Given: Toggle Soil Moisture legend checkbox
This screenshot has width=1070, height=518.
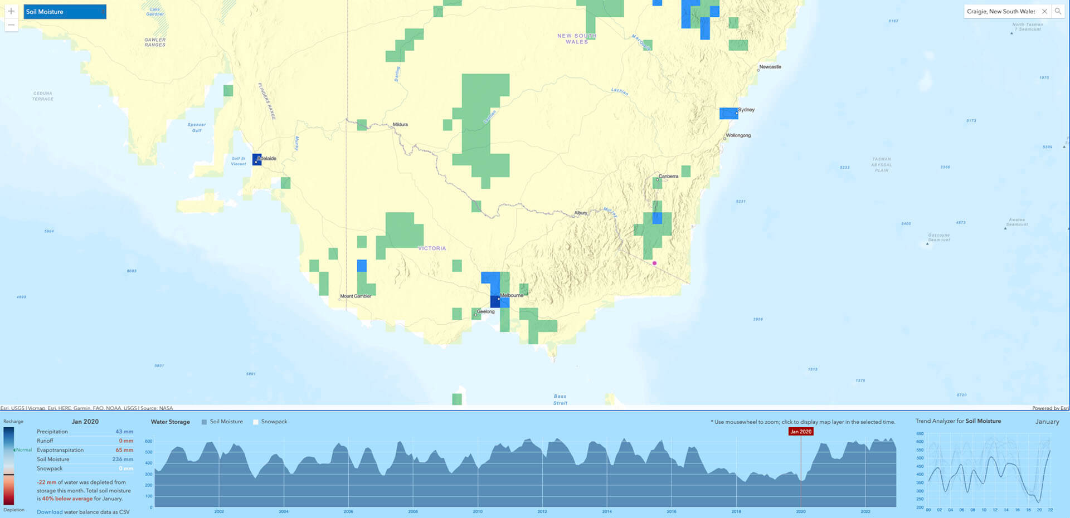Looking at the screenshot, I should (204, 422).
